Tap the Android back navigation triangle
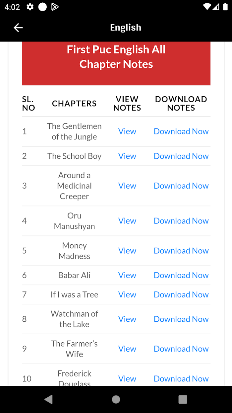 pos(49,399)
